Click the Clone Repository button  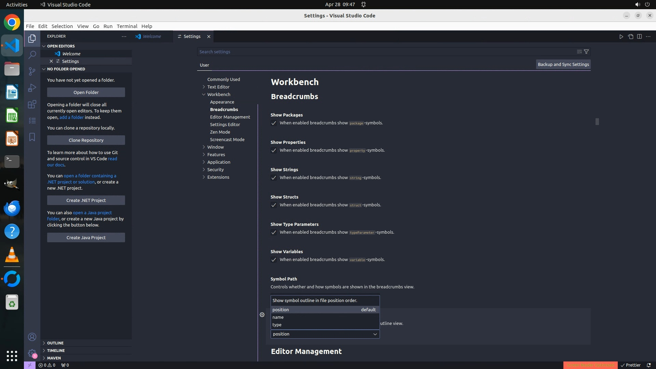86,140
